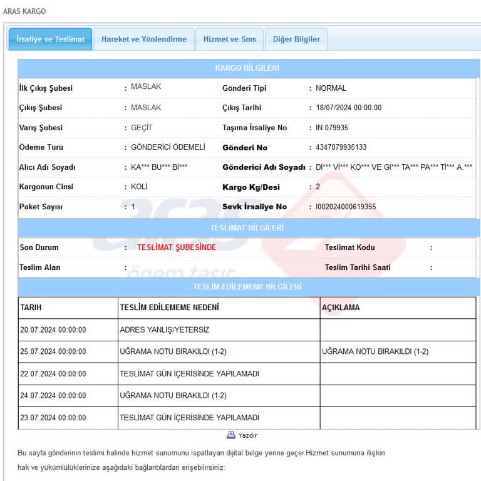Viewport: 481px width, 481px height.
Task: Click the TESLİM EDİLEMEME NEDENİ column header
Action: [169, 308]
